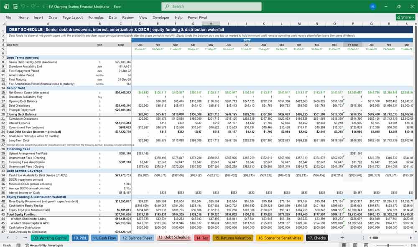The image size is (418, 247).
Task: Switch to the 10. P&L sheet tab
Action: [x=80, y=238]
